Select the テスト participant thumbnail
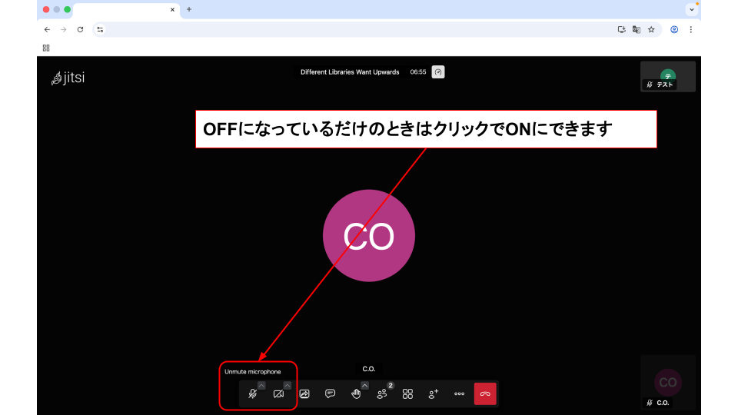 tap(668, 76)
